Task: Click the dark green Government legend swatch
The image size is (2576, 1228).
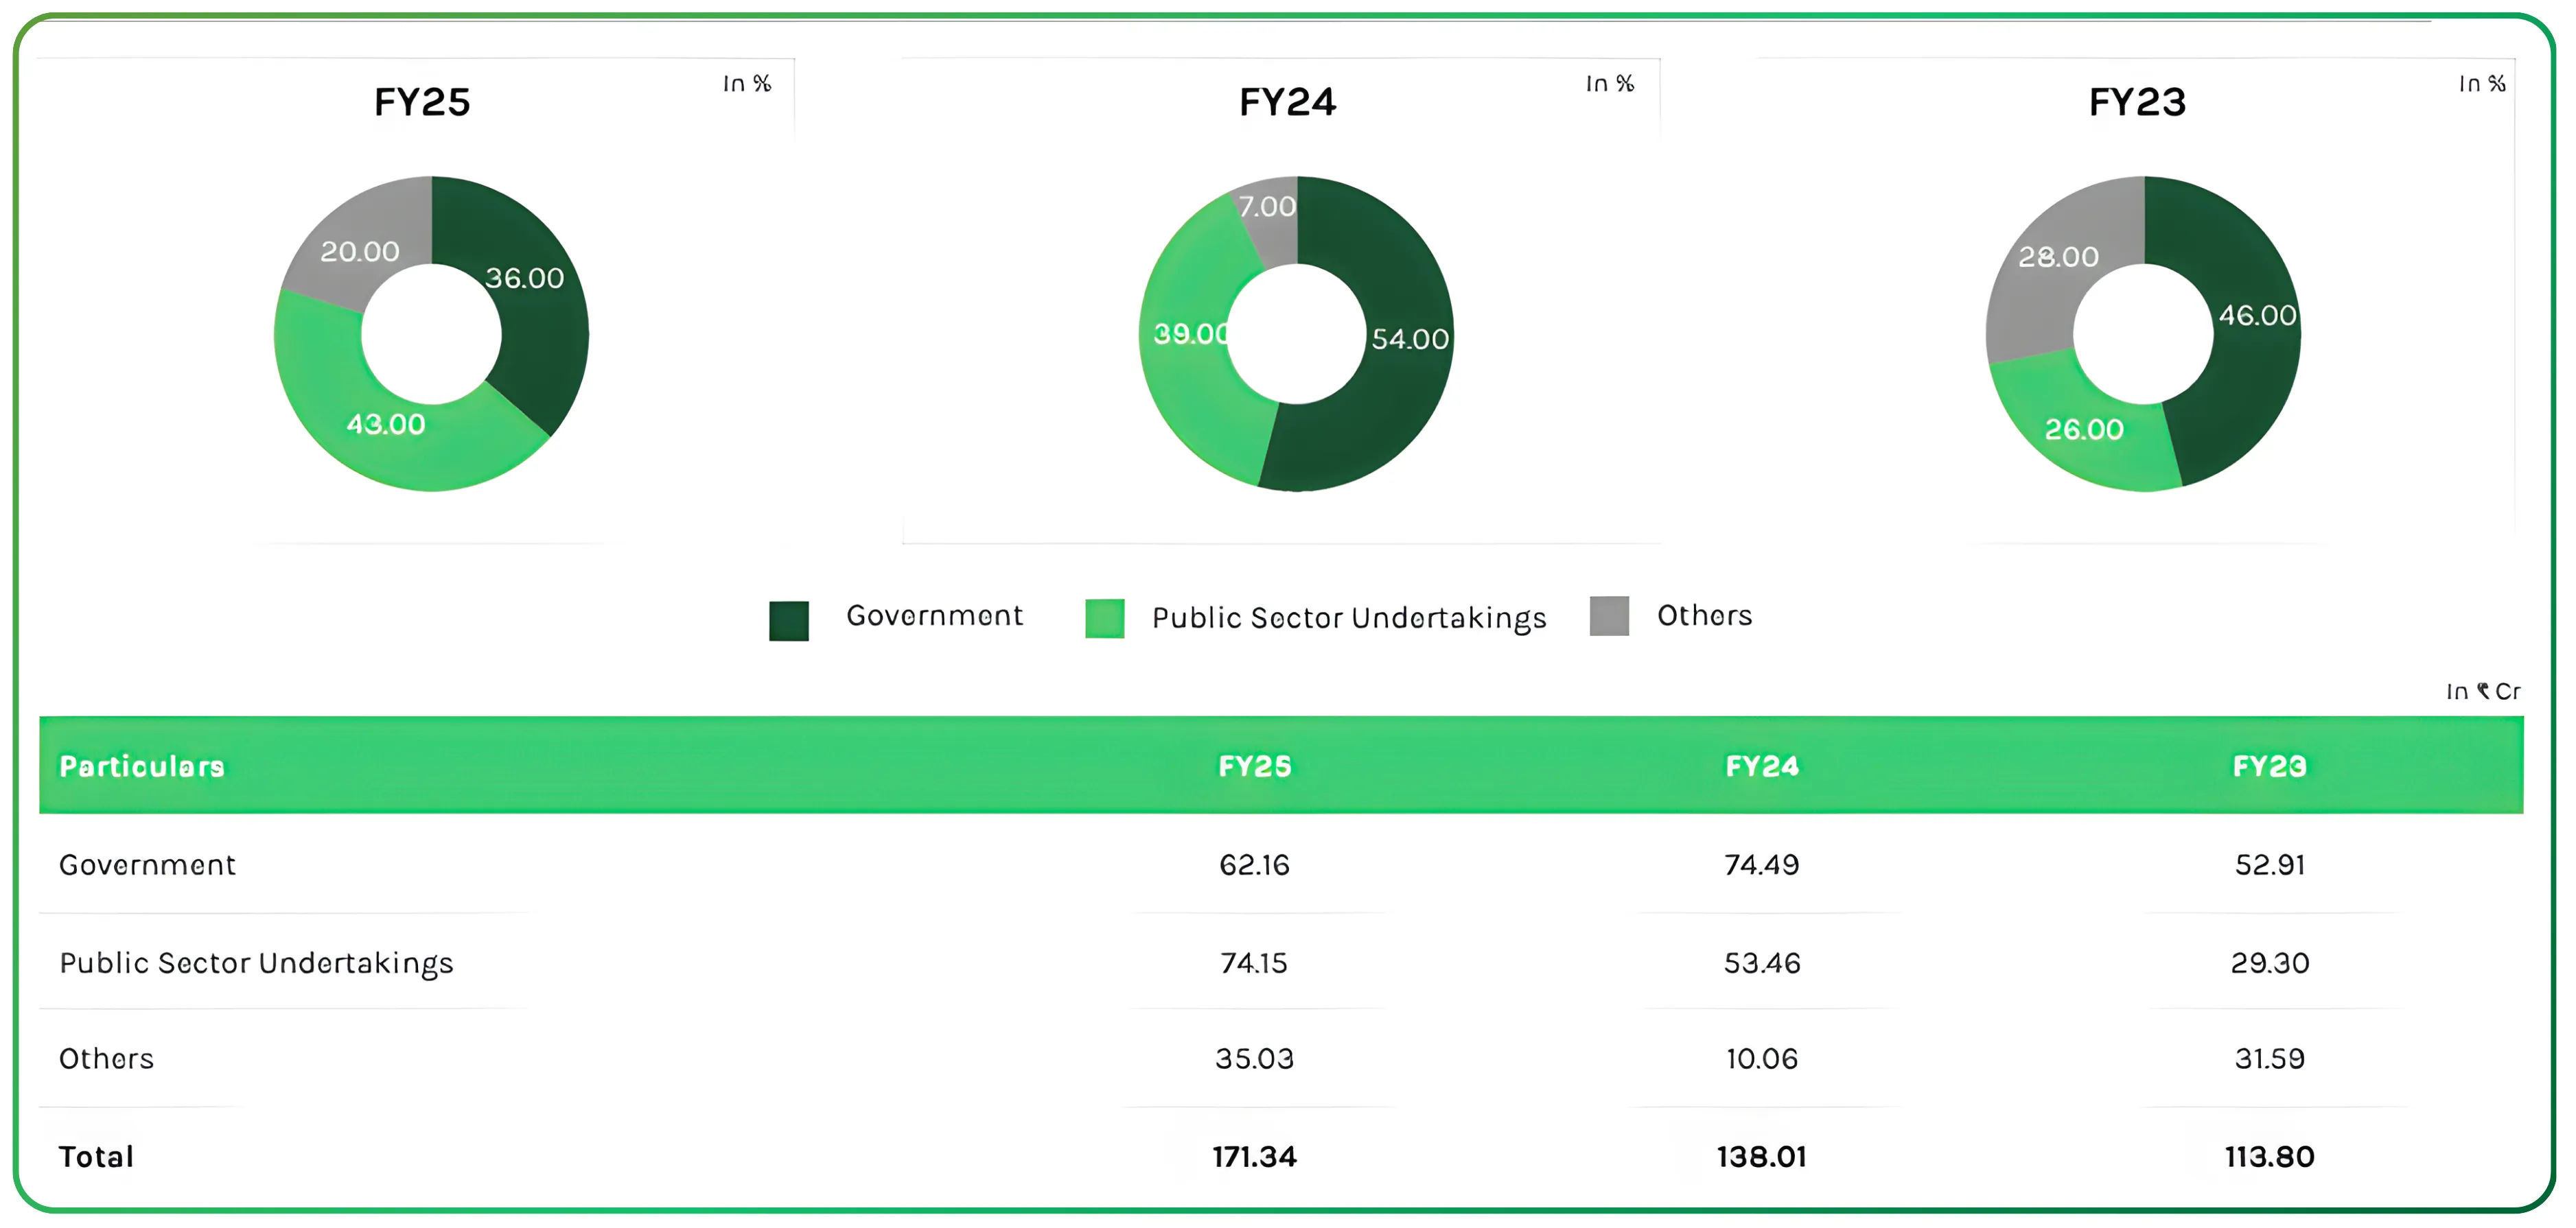Action: (788, 619)
